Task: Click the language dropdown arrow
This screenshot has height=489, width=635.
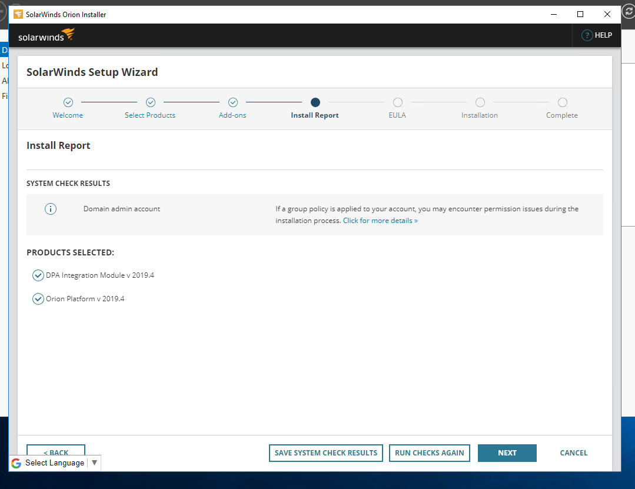Action: coord(94,463)
